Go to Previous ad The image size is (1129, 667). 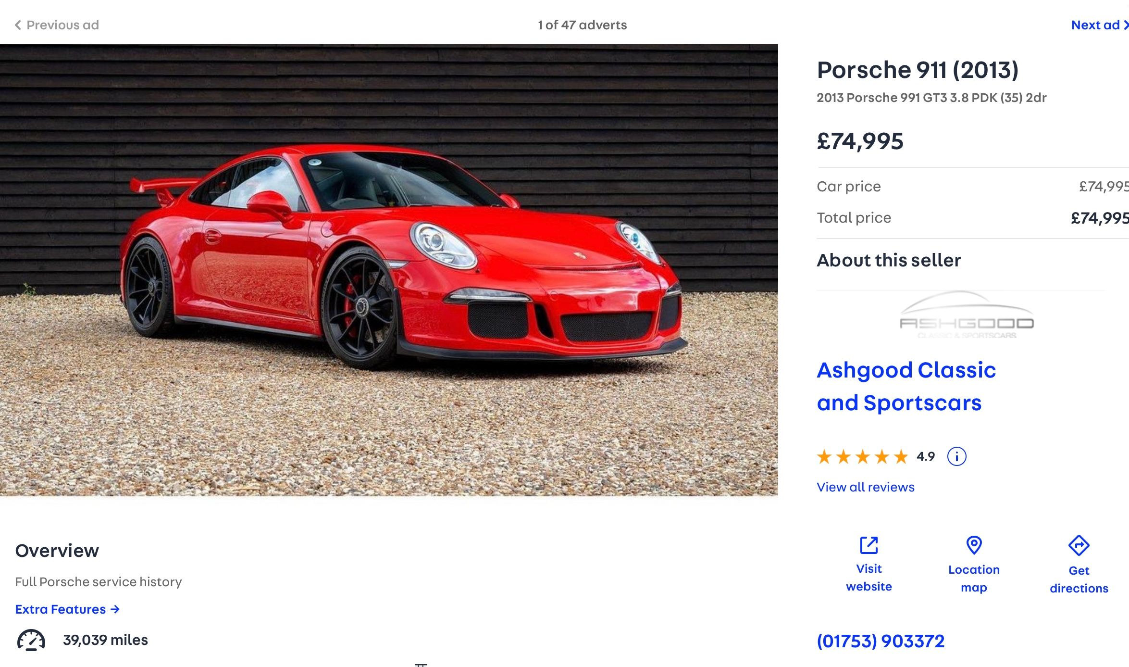57,25
